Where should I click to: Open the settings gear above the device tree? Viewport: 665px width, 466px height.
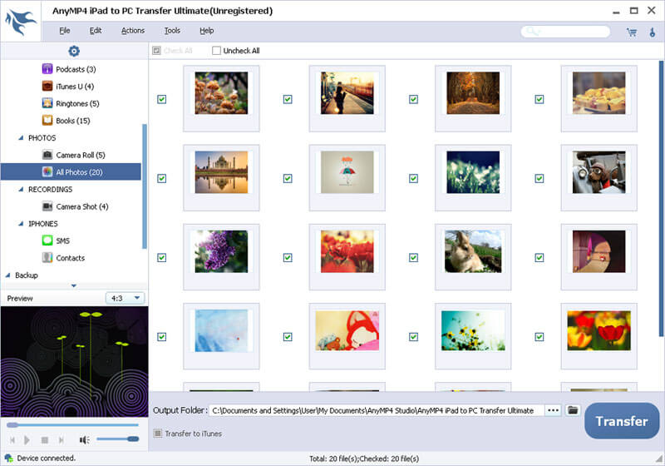tap(74, 51)
